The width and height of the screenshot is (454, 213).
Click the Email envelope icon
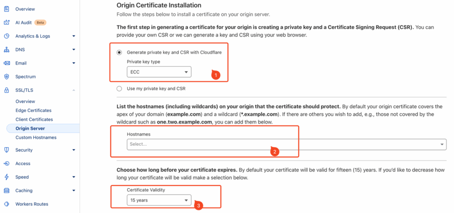tap(6, 63)
